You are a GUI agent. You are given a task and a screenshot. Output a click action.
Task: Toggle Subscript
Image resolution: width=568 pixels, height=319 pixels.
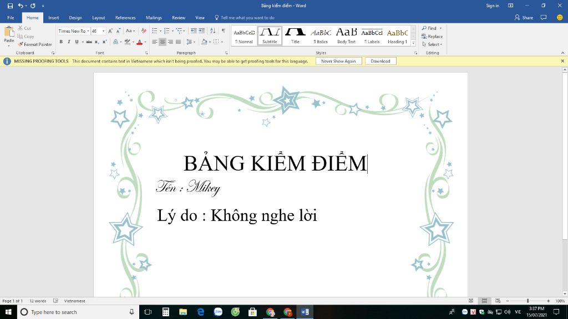point(97,42)
